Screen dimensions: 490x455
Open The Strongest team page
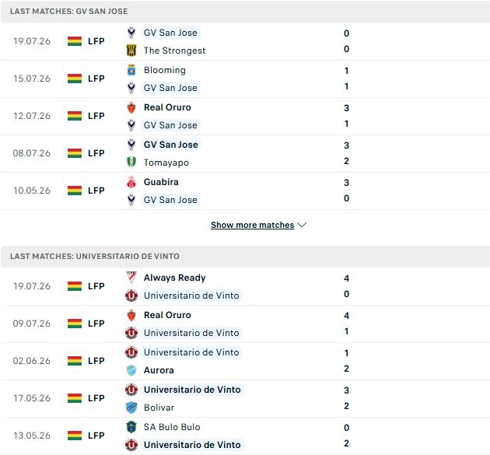[174, 51]
